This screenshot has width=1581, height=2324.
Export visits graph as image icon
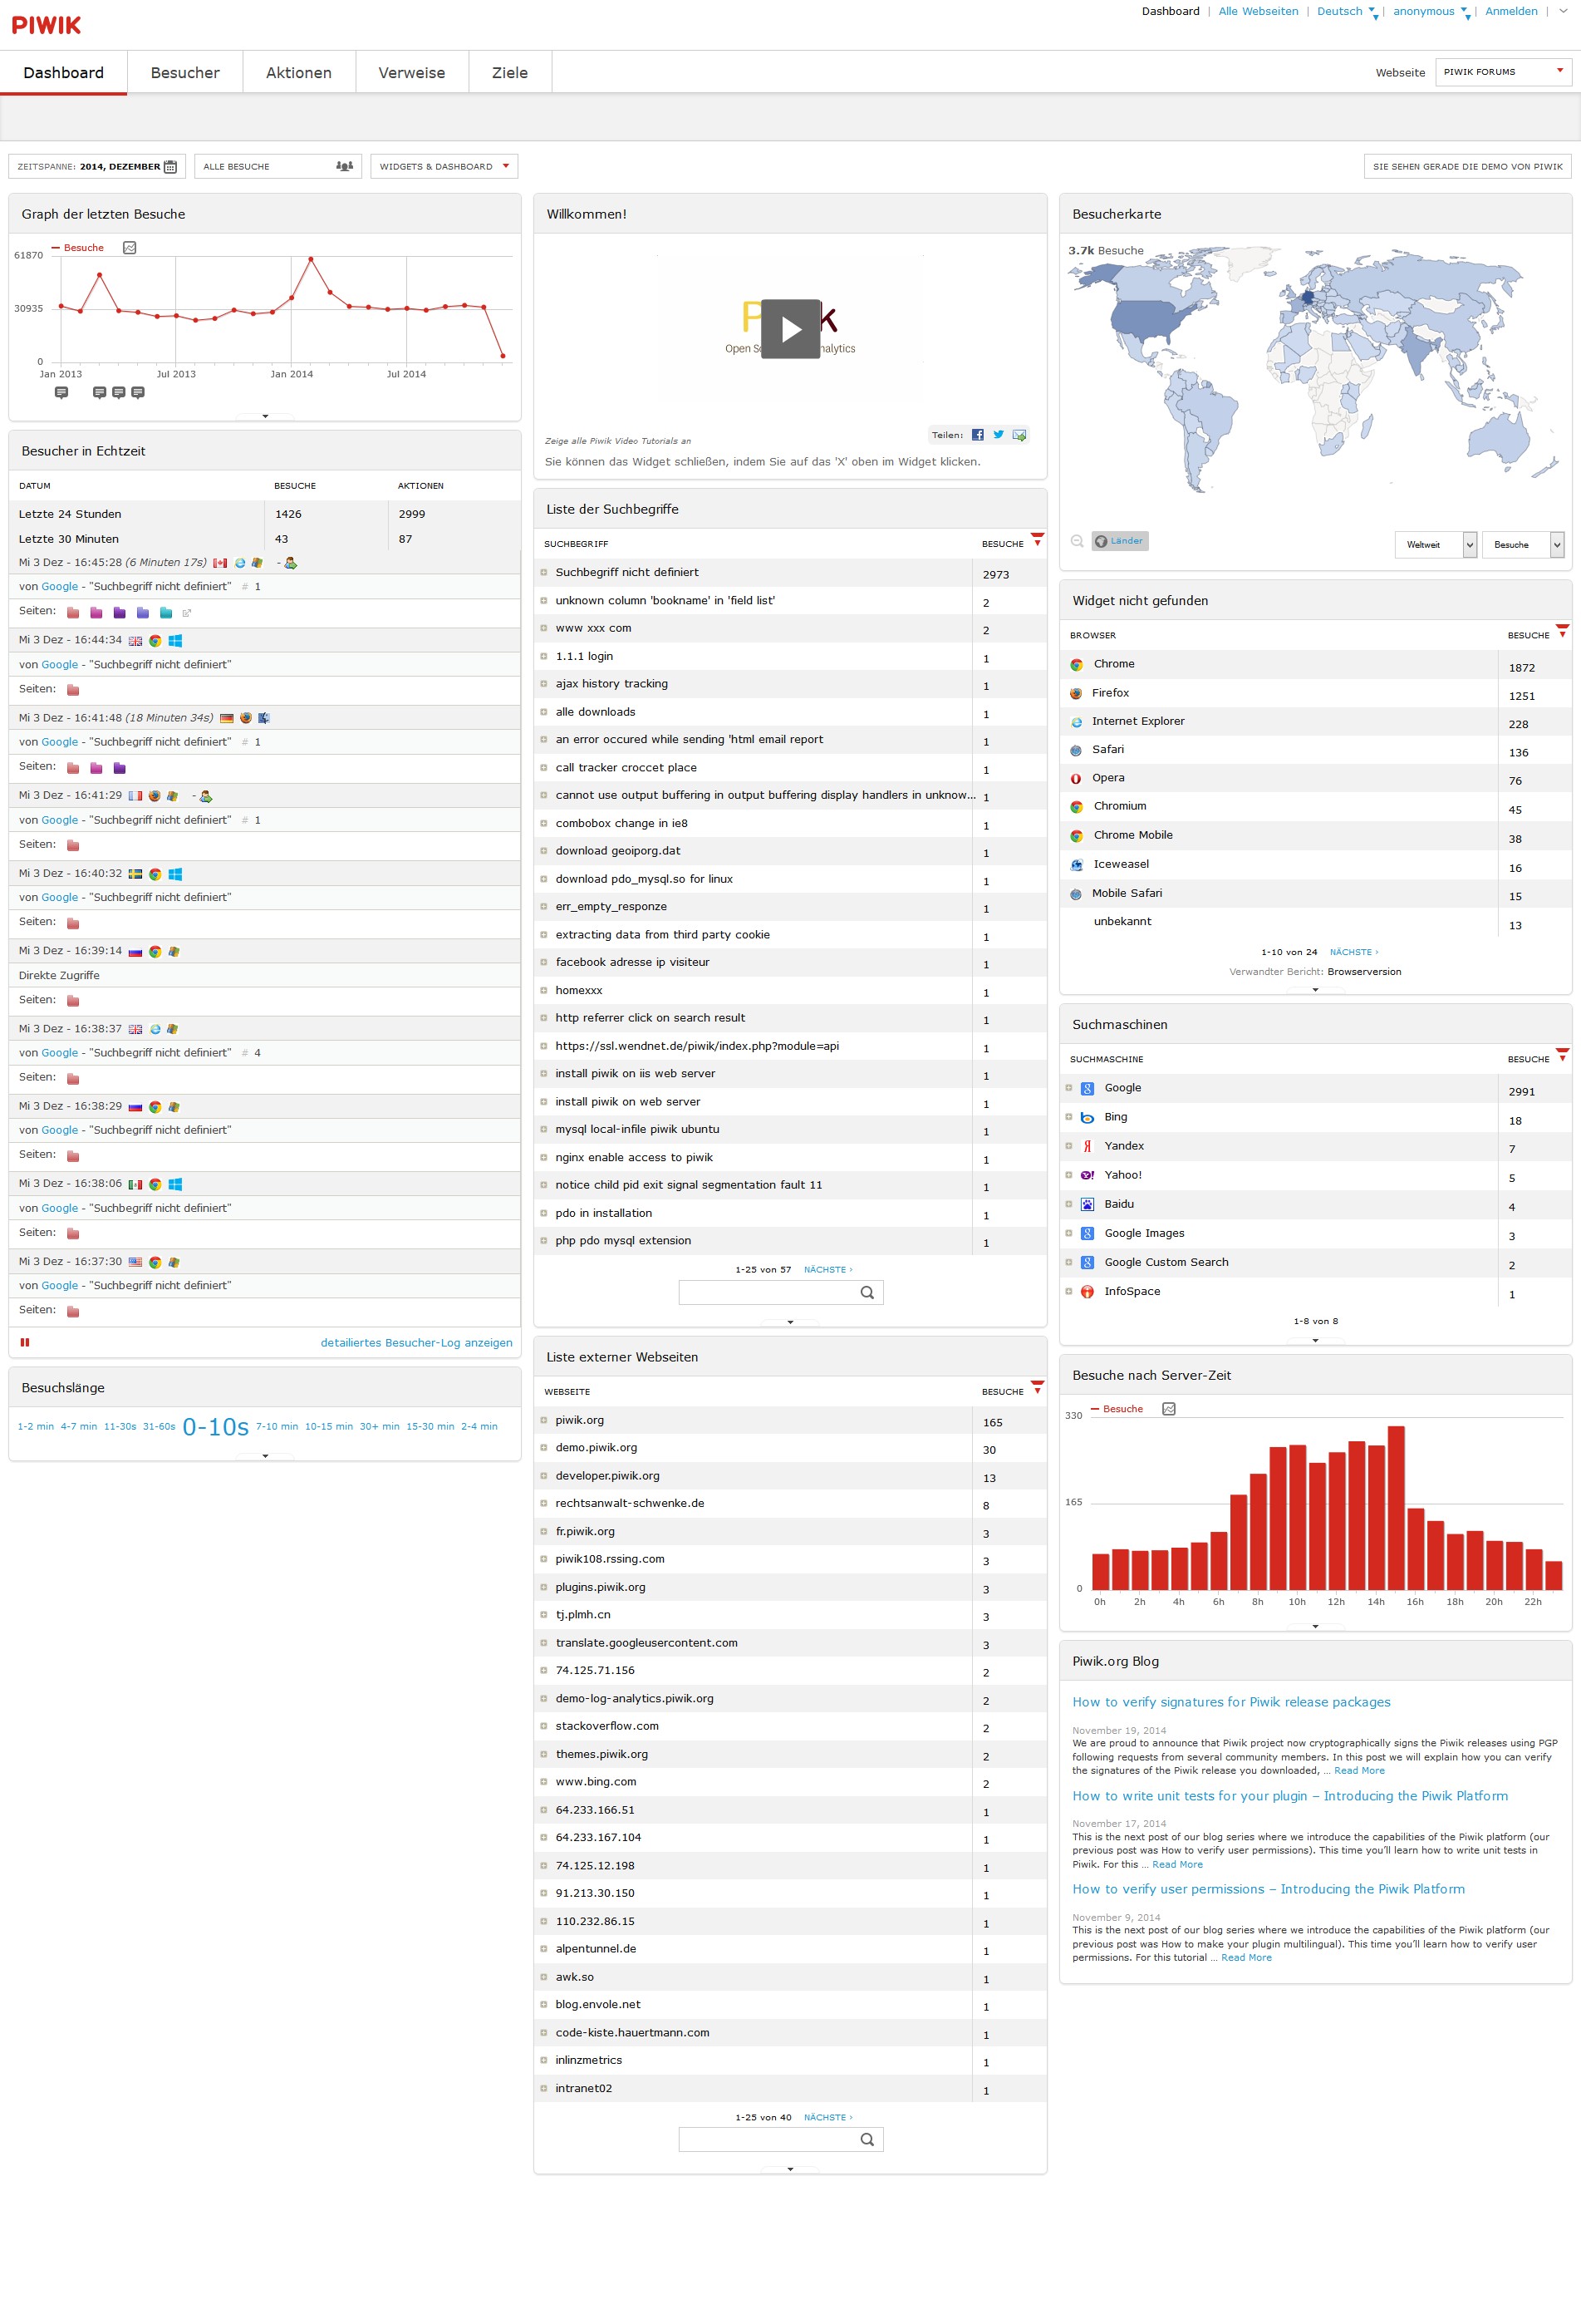(x=130, y=248)
